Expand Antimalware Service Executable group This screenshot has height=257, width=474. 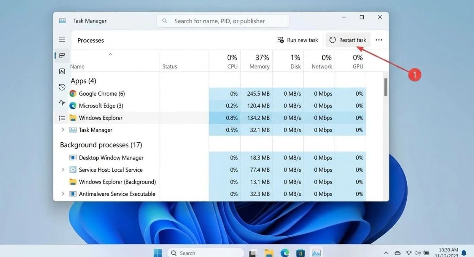pyautogui.click(x=63, y=194)
